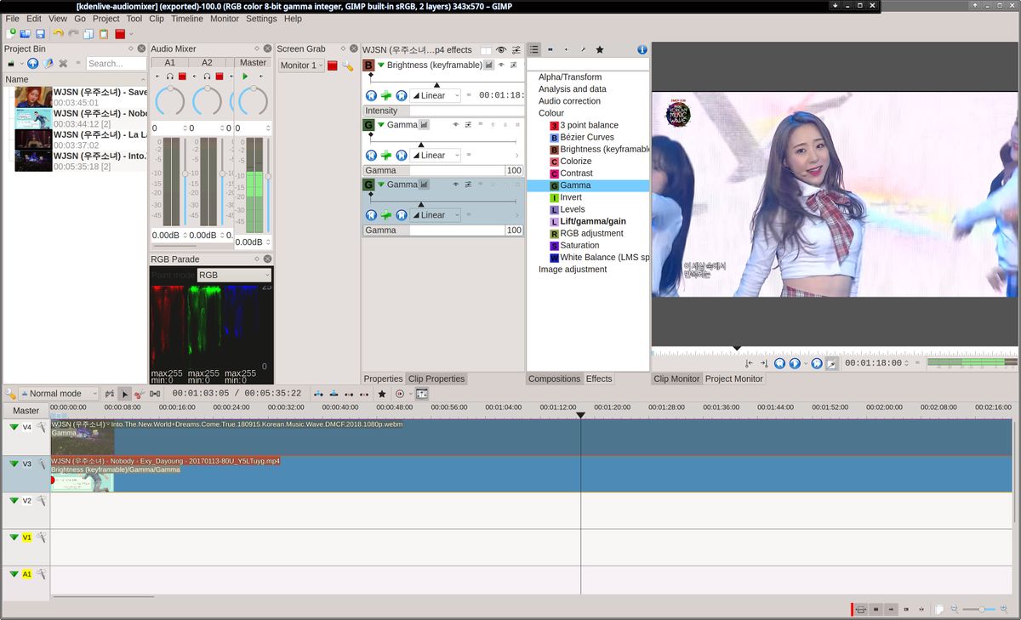This screenshot has width=1021, height=620.
Task: Click the Image adjustment category in effects list
Action: (x=573, y=270)
